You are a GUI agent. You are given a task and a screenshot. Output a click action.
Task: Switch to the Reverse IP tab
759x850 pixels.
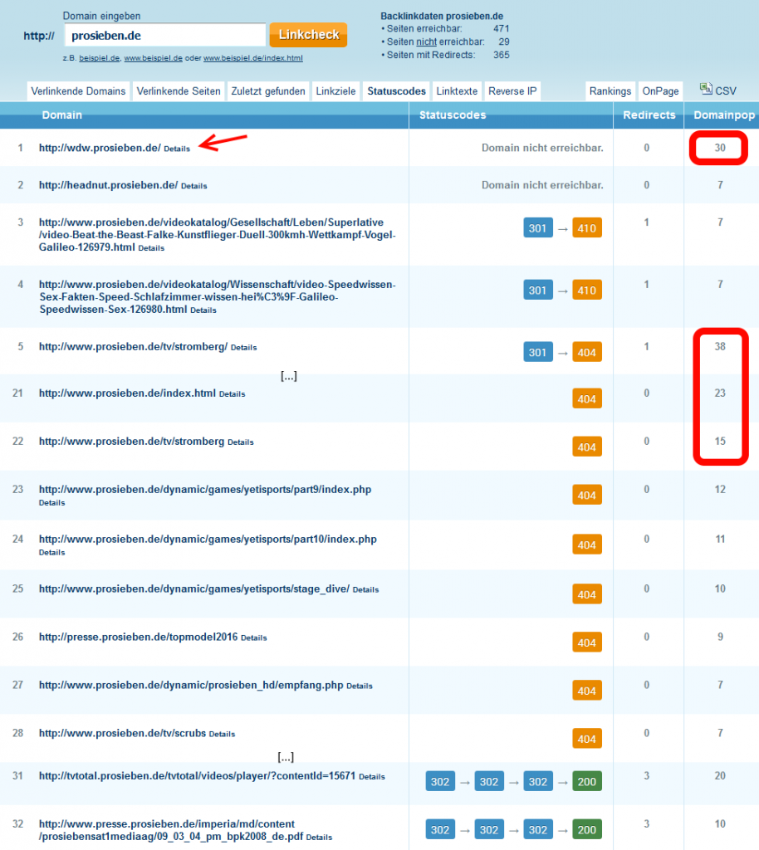click(x=512, y=91)
